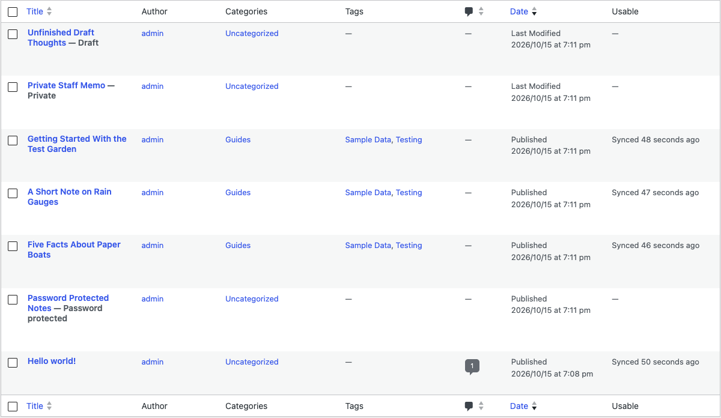Click Guides category on Test Garden row
This screenshot has width=721, height=418.
tap(238, 139)
